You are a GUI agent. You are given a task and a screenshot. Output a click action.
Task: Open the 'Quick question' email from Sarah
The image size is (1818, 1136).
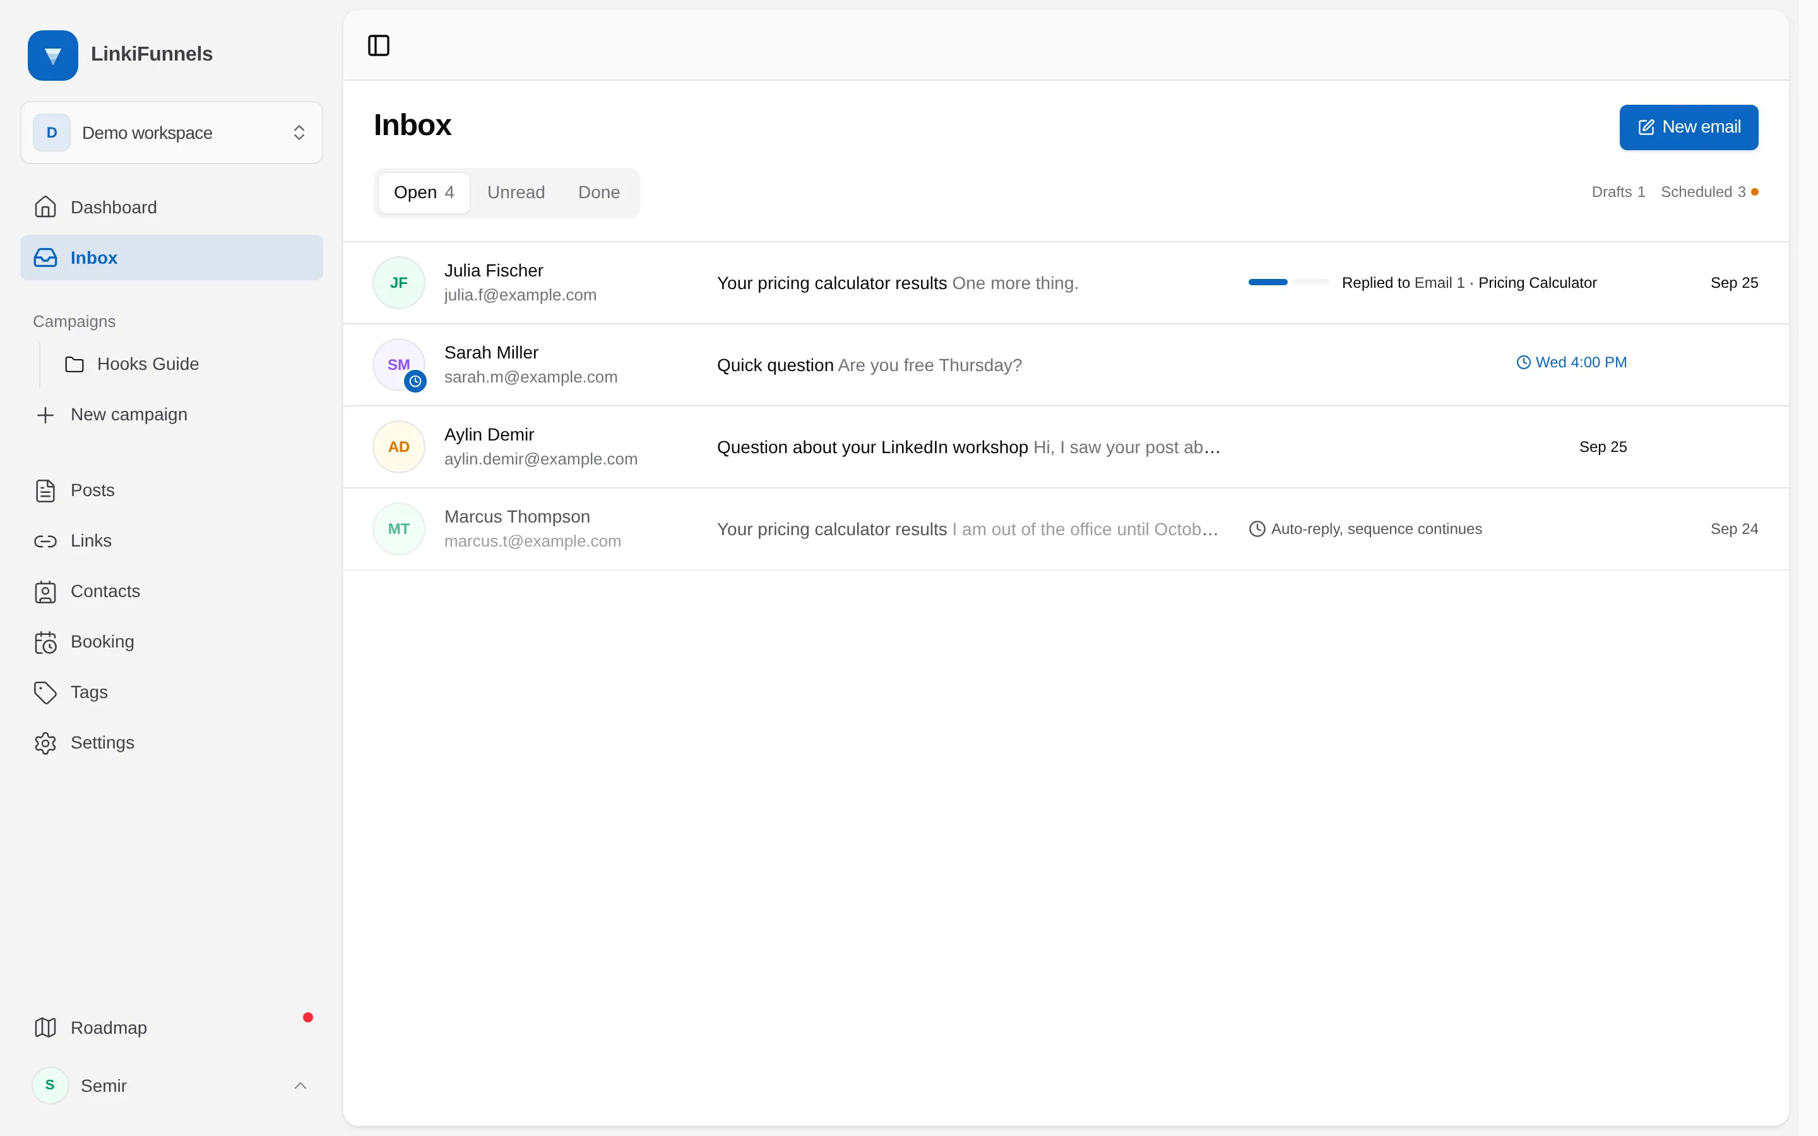coord(869,365)
